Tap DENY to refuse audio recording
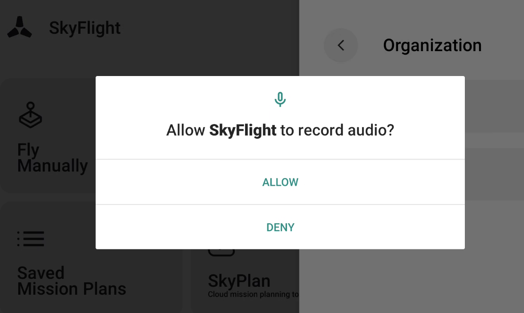This screenshot has height=313, width=524. click(x=280, y=227)
